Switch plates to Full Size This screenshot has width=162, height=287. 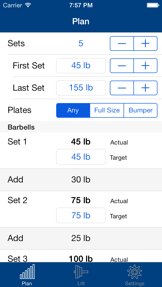pyautogui.click(x=107, y=110)
